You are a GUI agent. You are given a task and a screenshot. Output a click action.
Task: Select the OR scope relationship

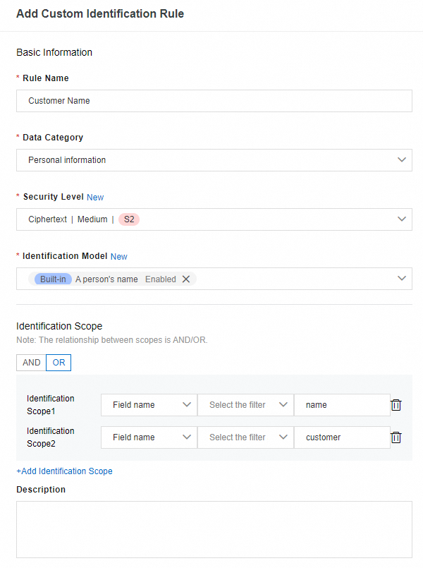(59, 363)
